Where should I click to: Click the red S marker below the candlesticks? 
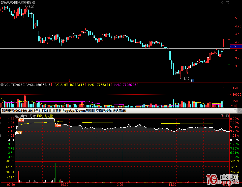(70, 81)
